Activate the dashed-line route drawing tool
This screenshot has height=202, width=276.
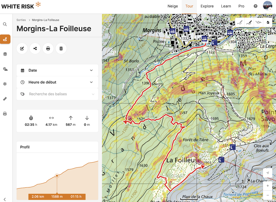tap(249, 23)
